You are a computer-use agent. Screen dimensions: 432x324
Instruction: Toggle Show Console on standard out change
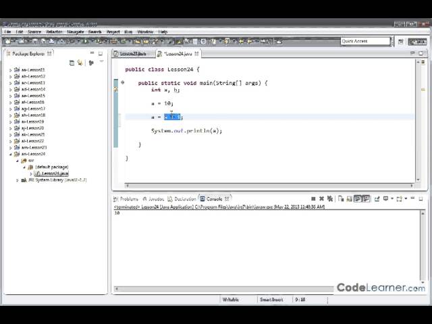pyautogui.click(x=358, y=198)
